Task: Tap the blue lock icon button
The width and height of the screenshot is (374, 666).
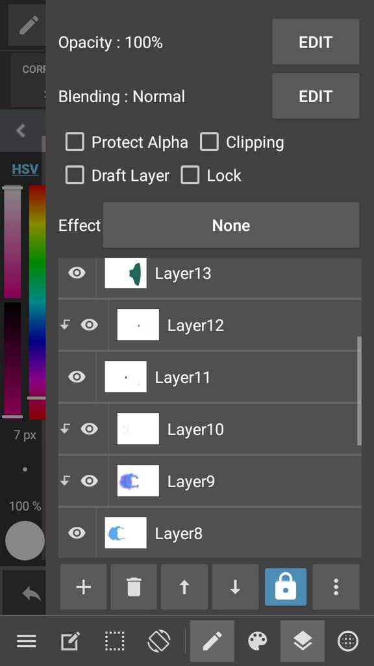Action: (286, 587)
